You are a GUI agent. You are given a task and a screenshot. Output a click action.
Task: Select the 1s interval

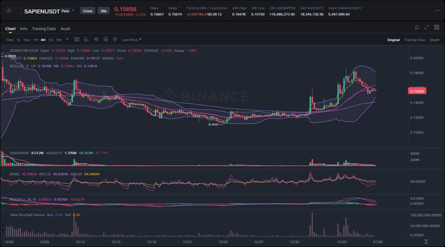18,40
